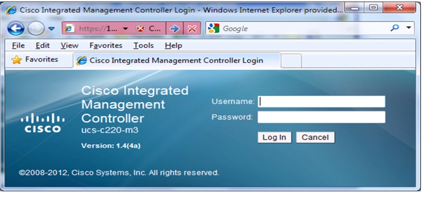
Task: Click the browser Forward arrow button
Action: (x=36, y=28)
